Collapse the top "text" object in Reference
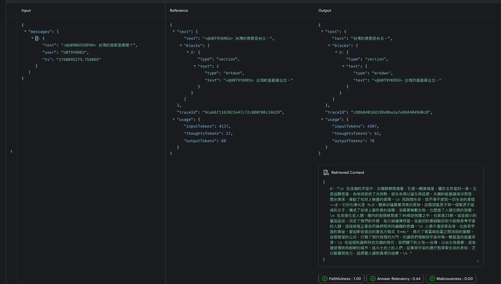This screenshot has width=501, height=284. 174,31
